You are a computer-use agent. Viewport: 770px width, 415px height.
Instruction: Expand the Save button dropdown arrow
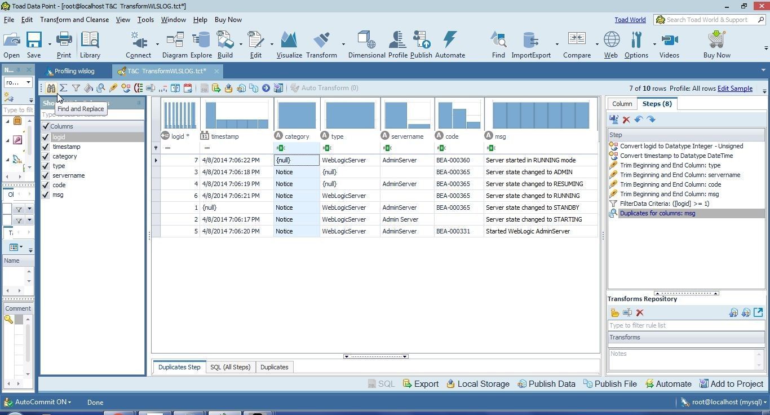(50, 44)
